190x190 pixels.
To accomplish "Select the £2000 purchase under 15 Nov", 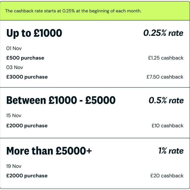I will (27, 126).
